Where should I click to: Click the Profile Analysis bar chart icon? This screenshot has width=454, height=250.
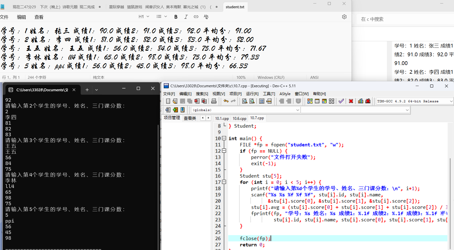pos(361,101)
